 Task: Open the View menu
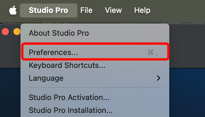coord(113,10)
